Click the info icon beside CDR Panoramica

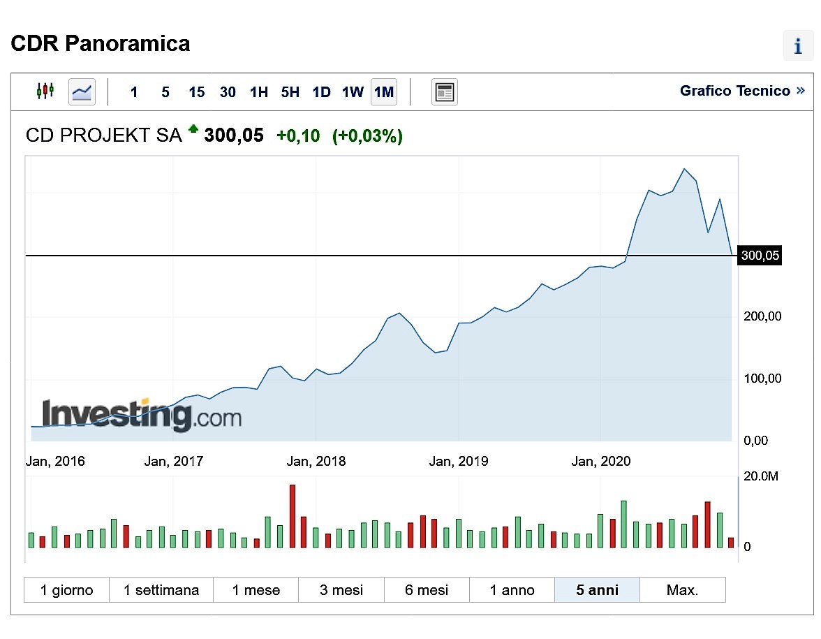click(x=798, y=47)
